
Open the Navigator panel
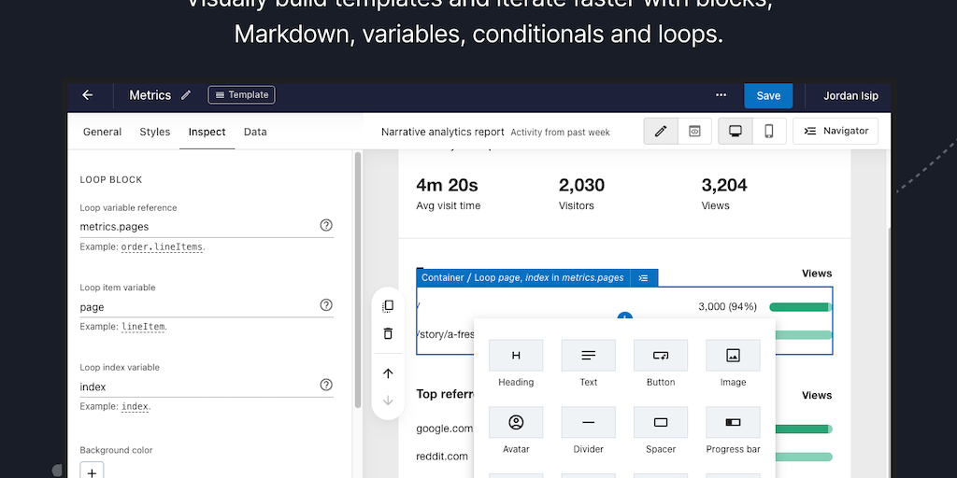click(836, 131)
